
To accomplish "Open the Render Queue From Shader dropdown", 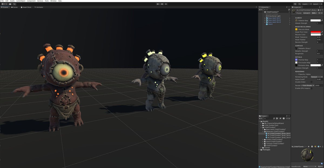I will [x=308, y=85].
